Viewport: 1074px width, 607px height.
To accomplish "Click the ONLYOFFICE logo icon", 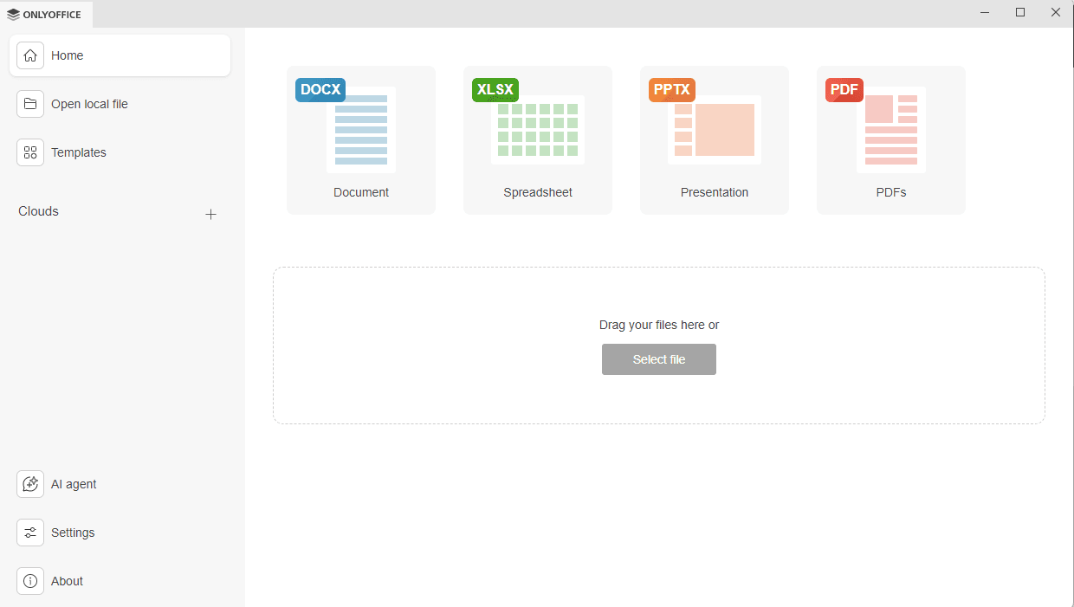I will pyautogui.click(x=13, y=14).
